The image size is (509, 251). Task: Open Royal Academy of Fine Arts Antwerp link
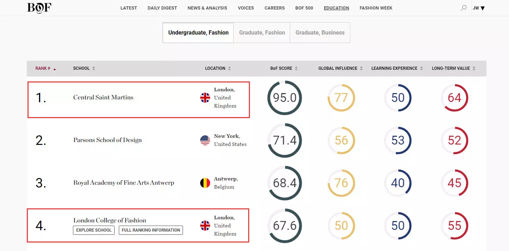point(124,183)
